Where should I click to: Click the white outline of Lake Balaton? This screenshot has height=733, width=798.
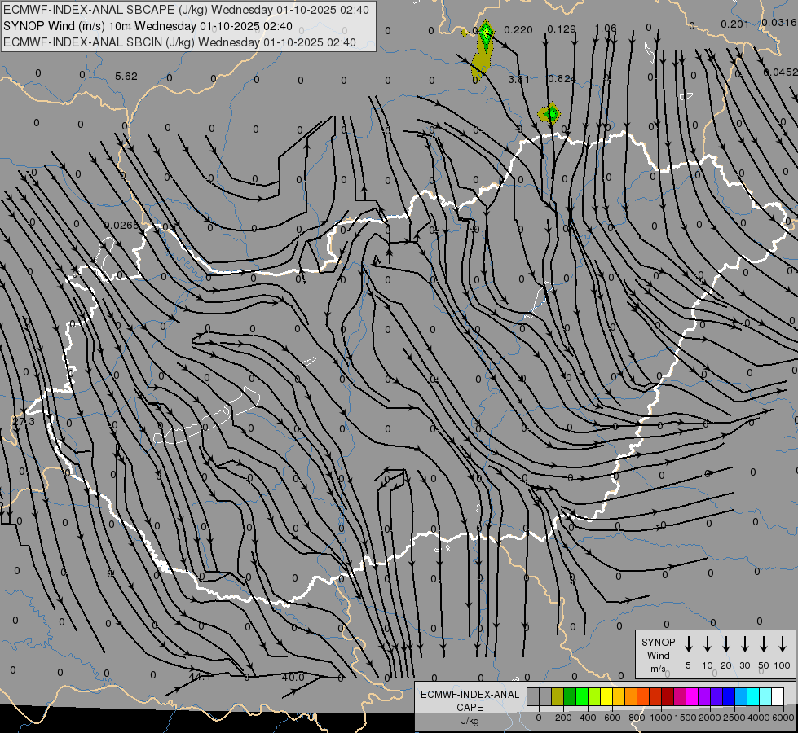pyautogui.click(x=206, y=416)
